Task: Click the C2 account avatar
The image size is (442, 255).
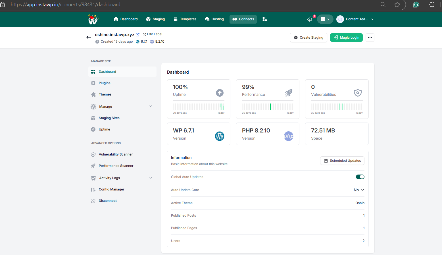Action: [340, 19]
